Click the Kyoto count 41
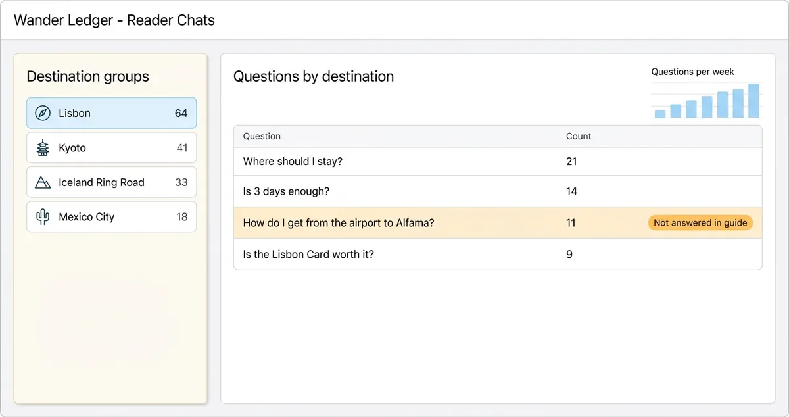Screen dimensions: 789x417 [x=182, y=148]
